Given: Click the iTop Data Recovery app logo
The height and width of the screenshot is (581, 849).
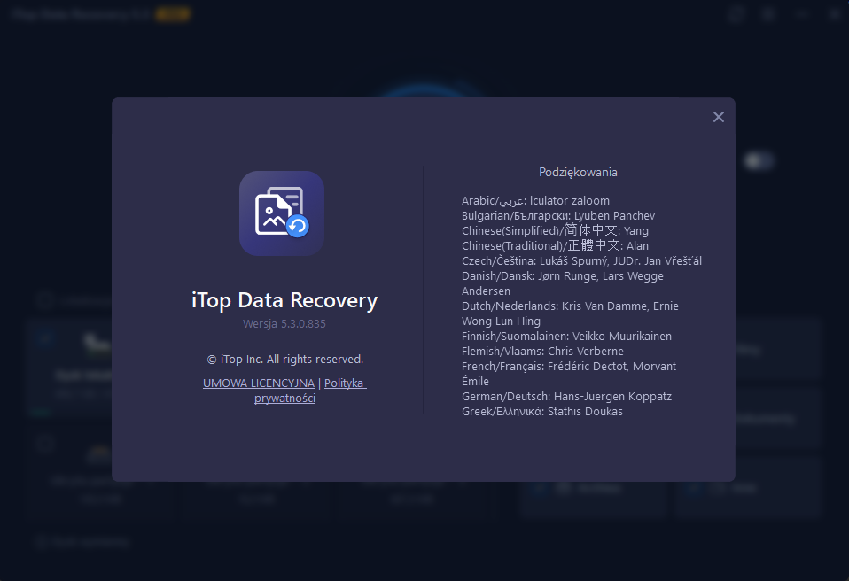Looking at the screenshot, I should pos(282,213).
